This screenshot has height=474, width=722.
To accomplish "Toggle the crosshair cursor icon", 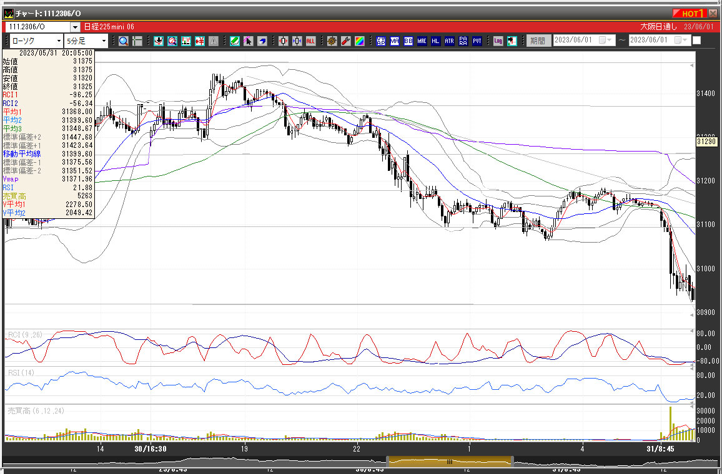I will click(137, 41).
